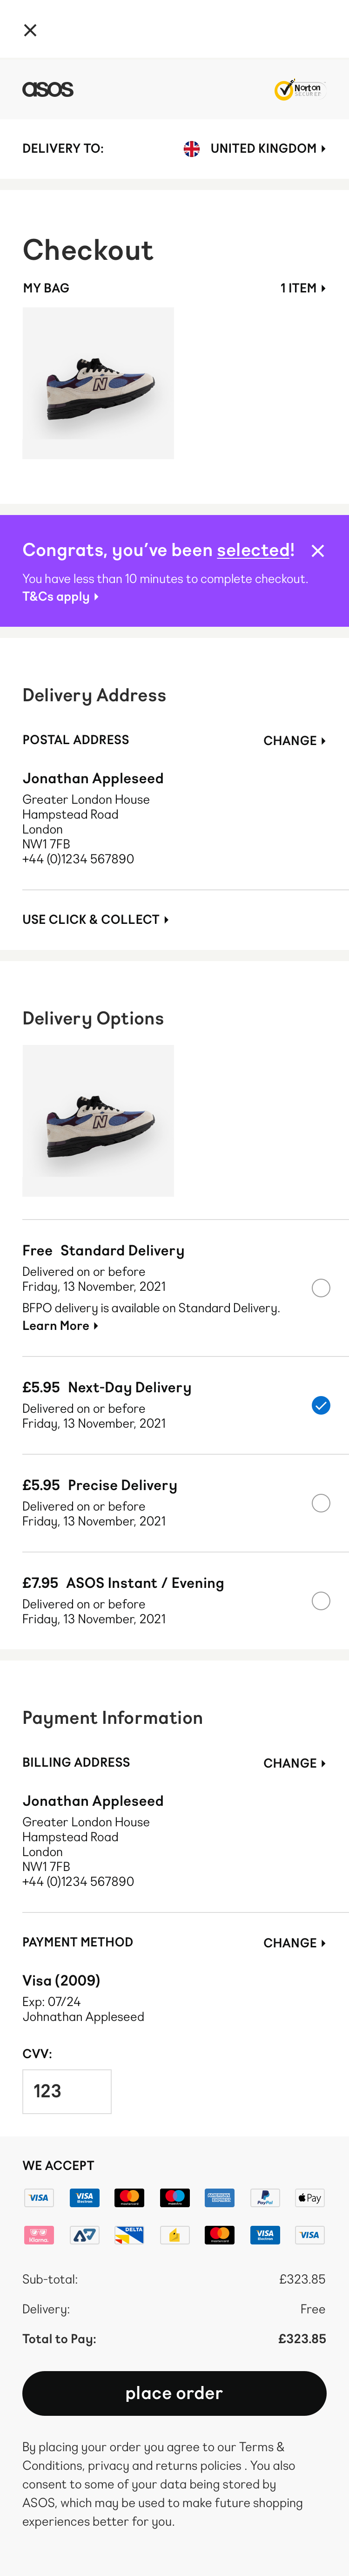Open Use Click & Collect option
The image size is (349, 2576).
click(x=95, y=919)
